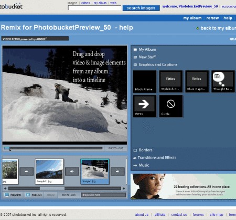Click the TOTAL - 2:01 duration text

pos(69,195)
